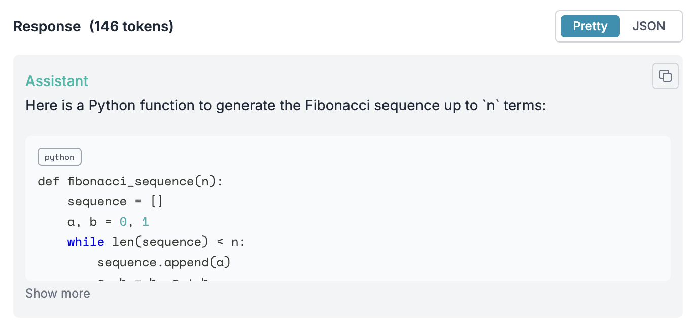Switch response view to Pretty
Viewport: 697px width, 333px height.
click(x=590, y=26)
